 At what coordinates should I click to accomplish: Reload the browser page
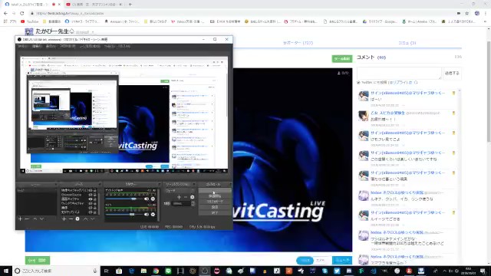pyautogui.click(x=22, y=14)
